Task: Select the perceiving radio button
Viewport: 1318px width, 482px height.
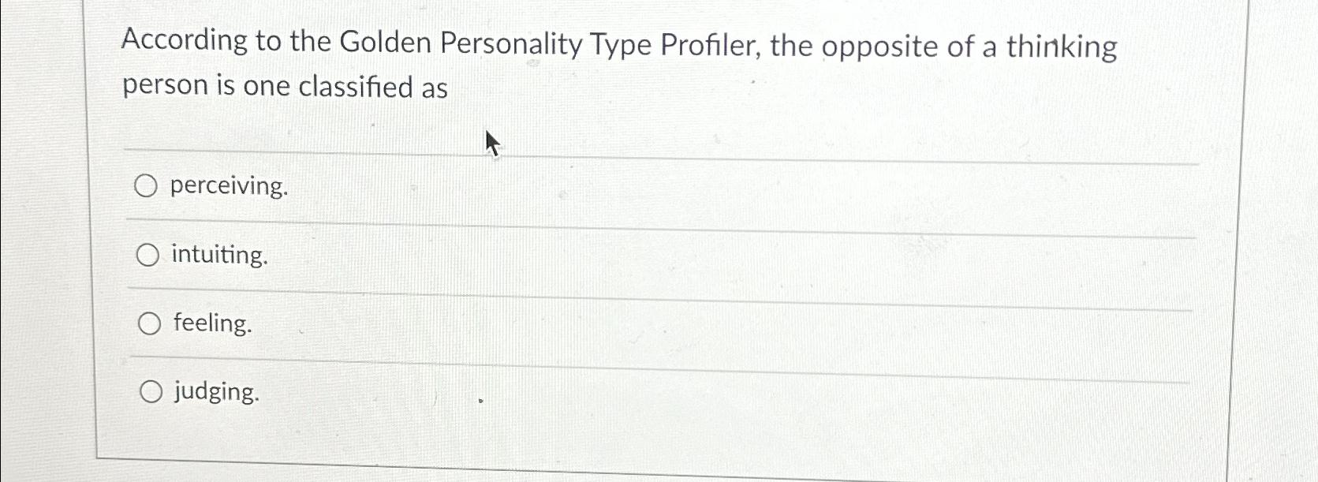Action: pyautogui.click(x=148, y=187)
